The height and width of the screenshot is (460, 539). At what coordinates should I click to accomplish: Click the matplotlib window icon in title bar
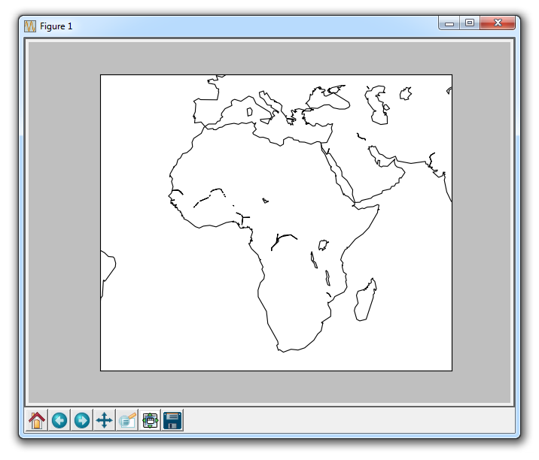pyautogui.click(x=30, y=26)
